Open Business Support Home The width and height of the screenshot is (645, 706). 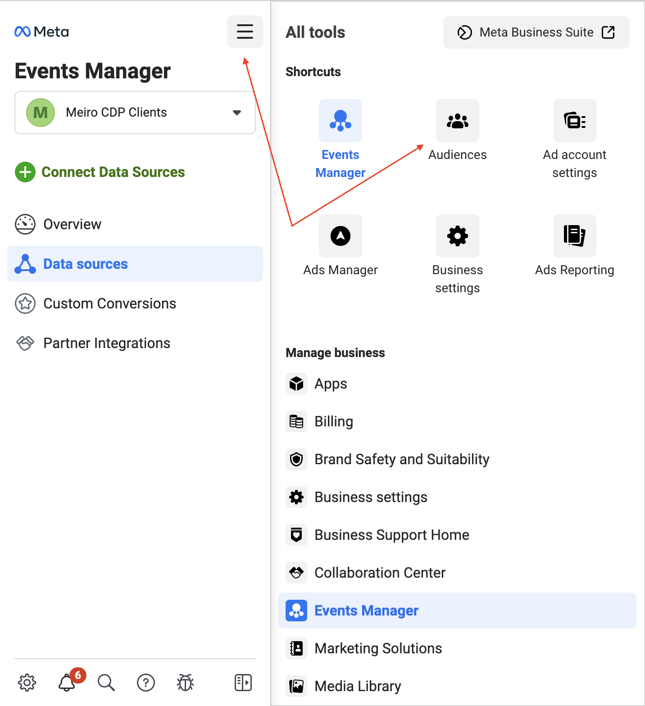tap(458, 535)
